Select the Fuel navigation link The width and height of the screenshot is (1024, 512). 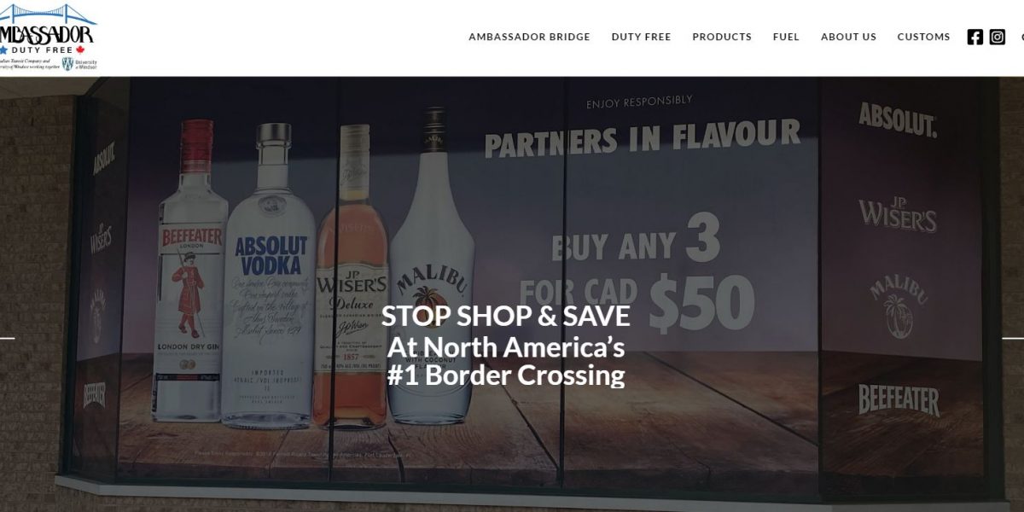click(786, 37)
